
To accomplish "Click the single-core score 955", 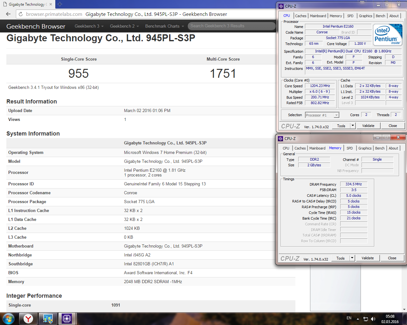I will tap(79, 74).
